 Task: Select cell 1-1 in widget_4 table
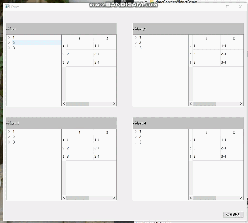(232, 140)
